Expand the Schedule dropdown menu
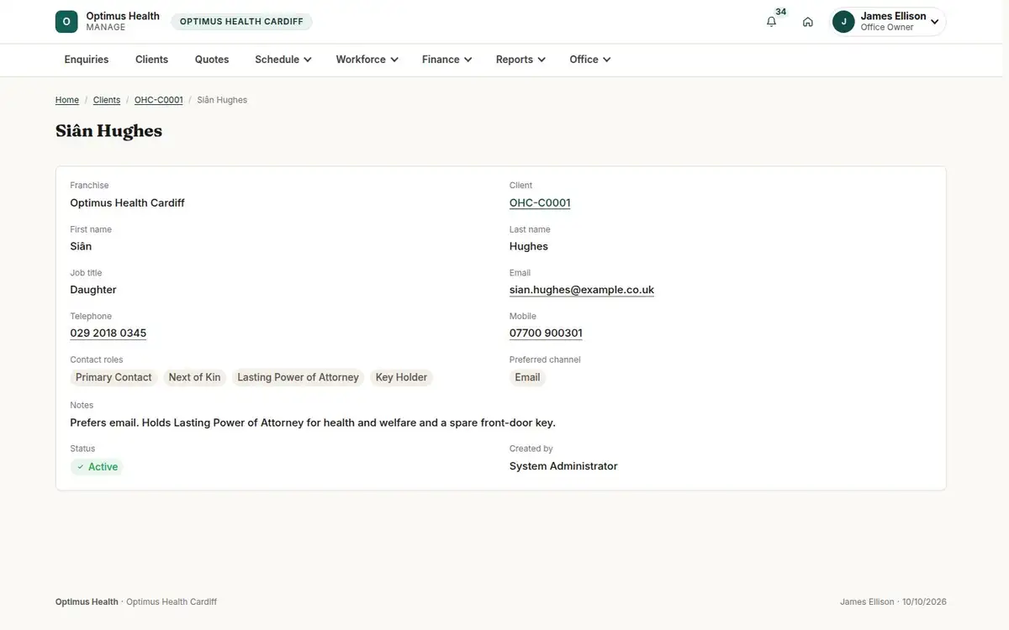This screenshot has height=630, width=1009. 283,60
